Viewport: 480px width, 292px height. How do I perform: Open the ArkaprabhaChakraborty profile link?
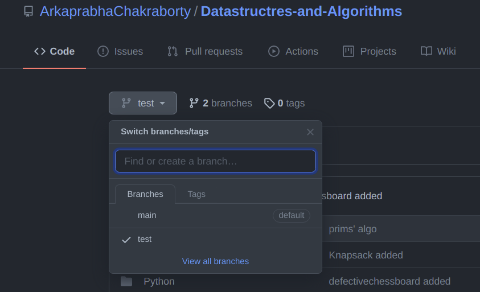pyautogui.click(x=115, y=11)
